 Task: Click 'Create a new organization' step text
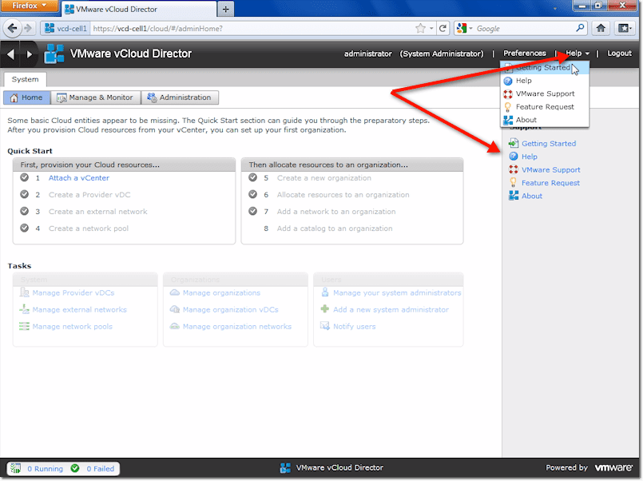click(324, 178)
